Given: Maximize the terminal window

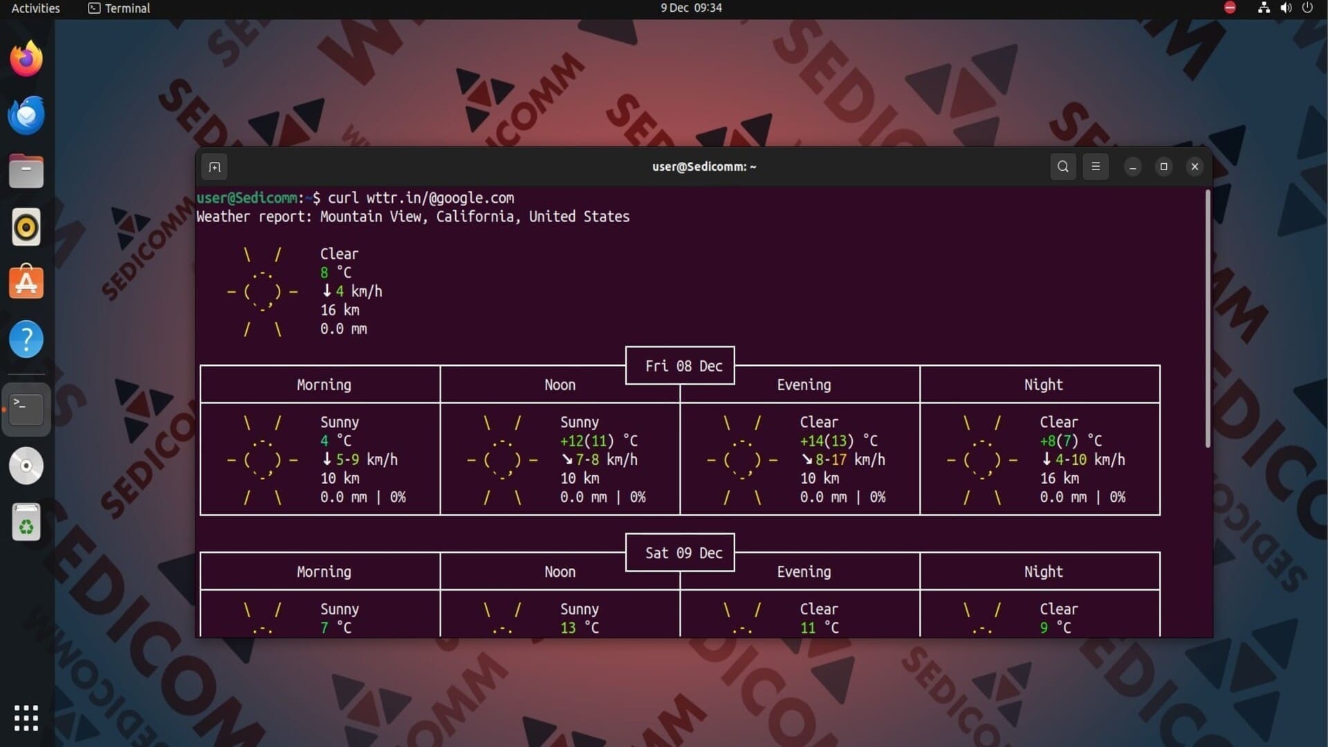Looking at the screenshot, I should tap(1163, 167).
